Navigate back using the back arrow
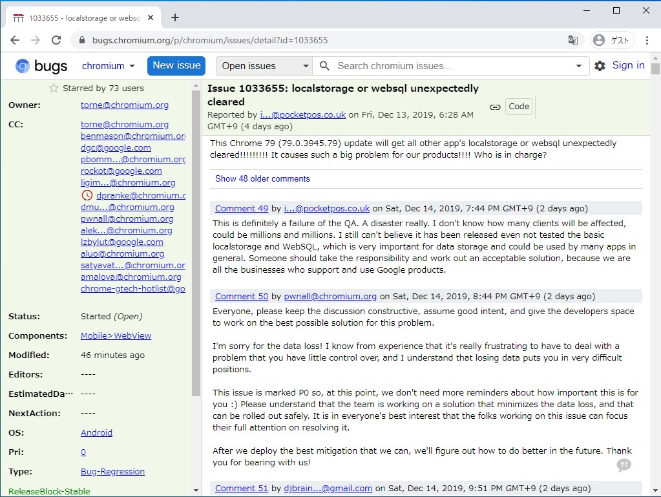The height and width of the screenshot is (497, 661). point(14,39)
